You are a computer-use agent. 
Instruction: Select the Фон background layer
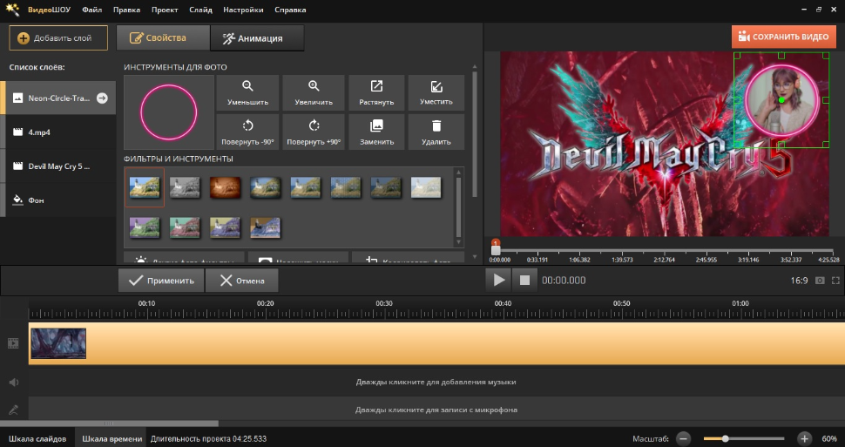58,200
